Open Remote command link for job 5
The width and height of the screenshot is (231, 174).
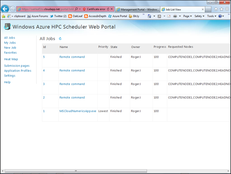point(72,57)
